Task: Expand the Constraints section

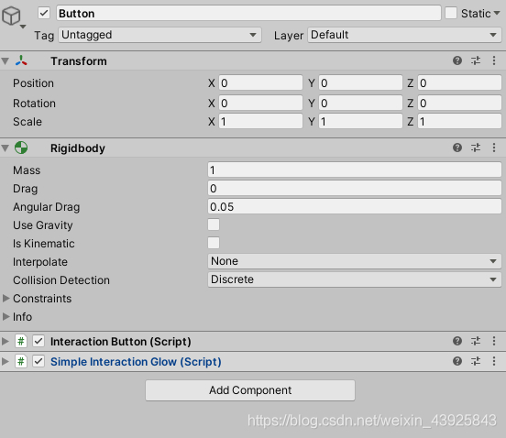Action: coord(5,299)
